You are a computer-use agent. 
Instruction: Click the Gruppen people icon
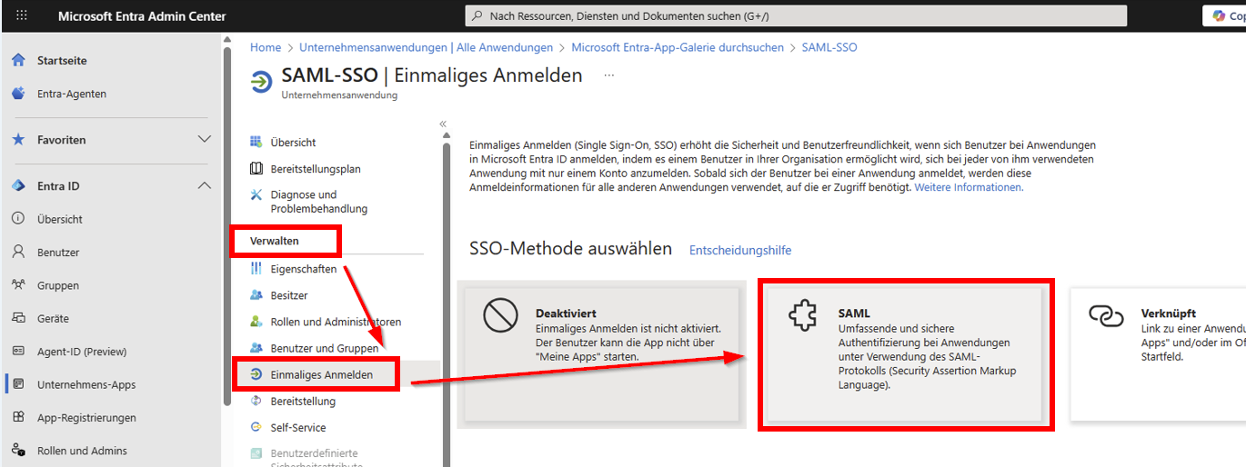pos(18,284)
